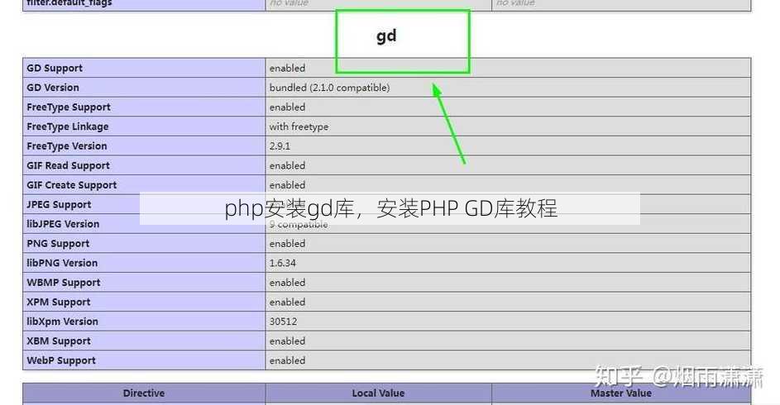
Task: Click "enabled" in the WebP Support row
Action: click(288, 360)
